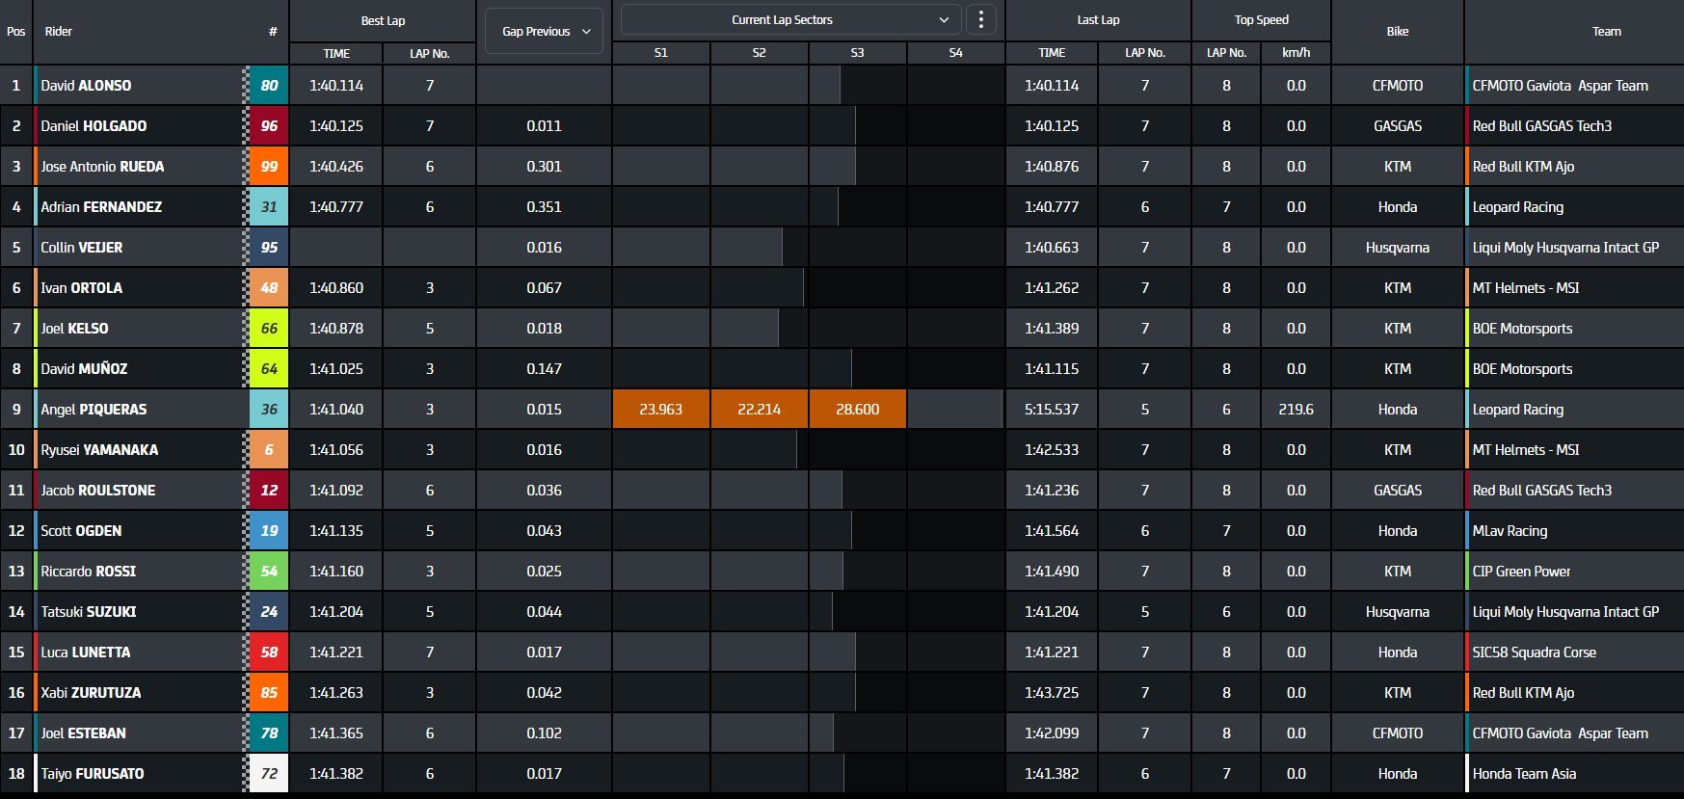Click Ivan Ortola's number 48 badge
This screenshot has height=799, width=1684.
269,288
